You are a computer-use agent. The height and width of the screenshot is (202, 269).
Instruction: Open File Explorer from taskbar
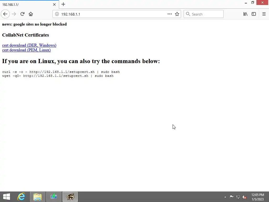click(37, 197)
